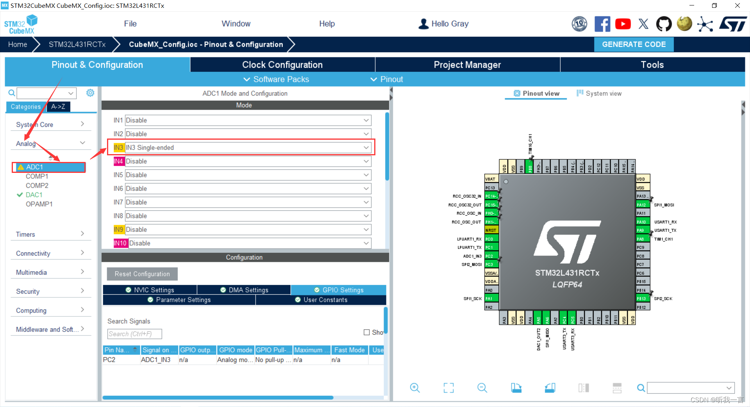Screen dimensions: 750x407
Task: Open the User Constants tab
Action: (x=321, y=300)
